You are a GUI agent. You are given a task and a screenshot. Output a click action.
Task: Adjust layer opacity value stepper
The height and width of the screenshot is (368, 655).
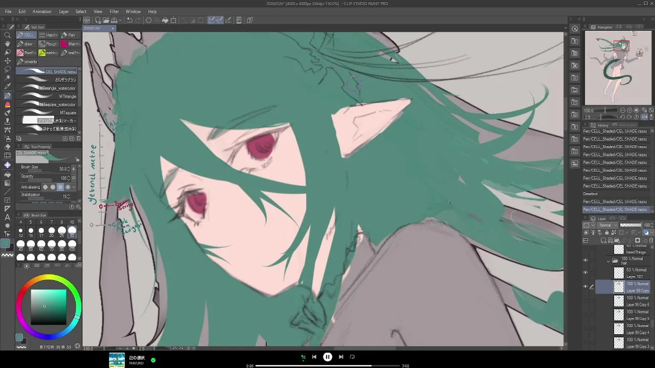(652, 225)
